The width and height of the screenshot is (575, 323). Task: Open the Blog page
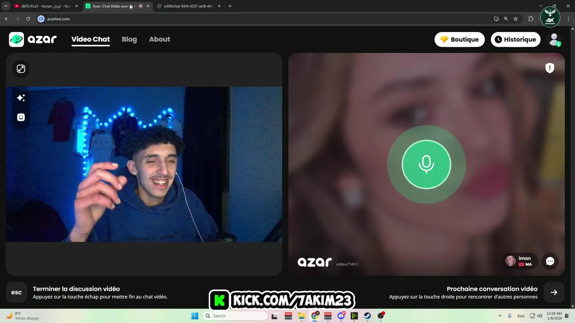tap(129, 39)
